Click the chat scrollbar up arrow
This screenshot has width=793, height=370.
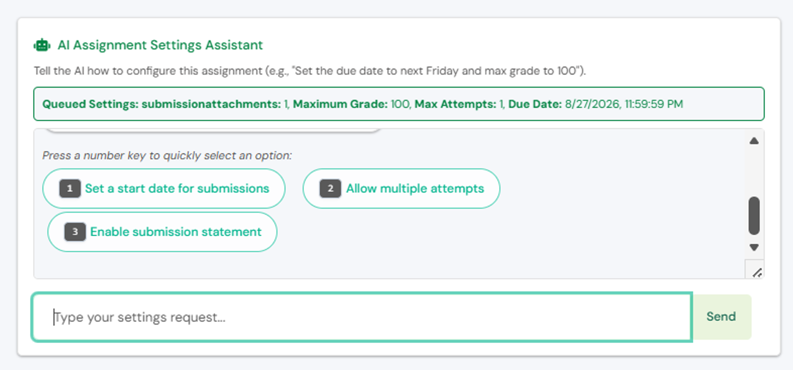754,141
